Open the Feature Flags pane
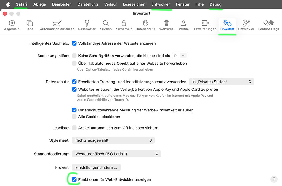This screenshot has height=186, width=282. click(x=268, y=25)
